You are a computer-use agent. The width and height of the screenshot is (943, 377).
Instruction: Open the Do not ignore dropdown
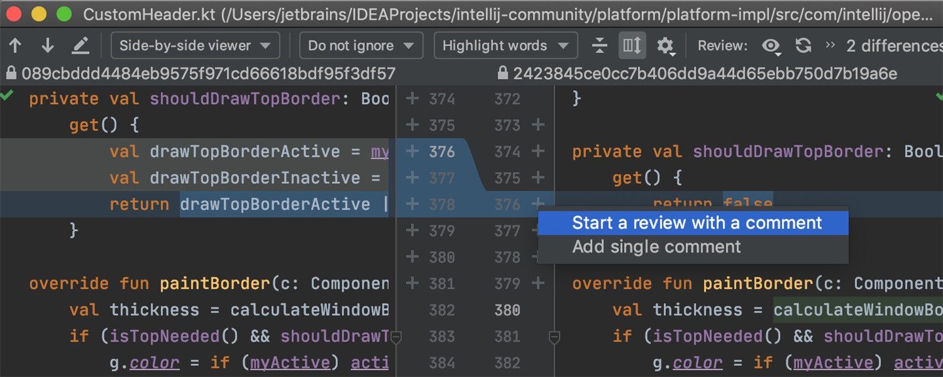(x=361, y=46)
